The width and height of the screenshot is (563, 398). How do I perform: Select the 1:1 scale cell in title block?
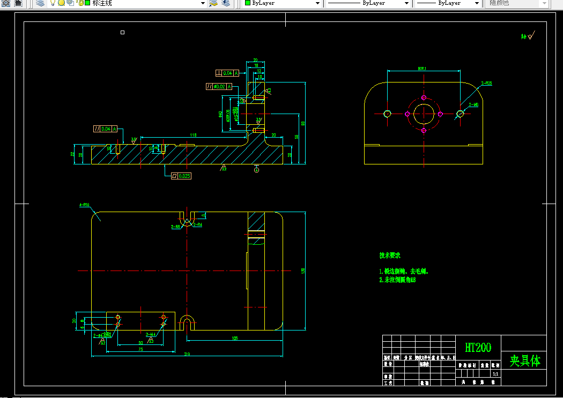click(495, 374)
